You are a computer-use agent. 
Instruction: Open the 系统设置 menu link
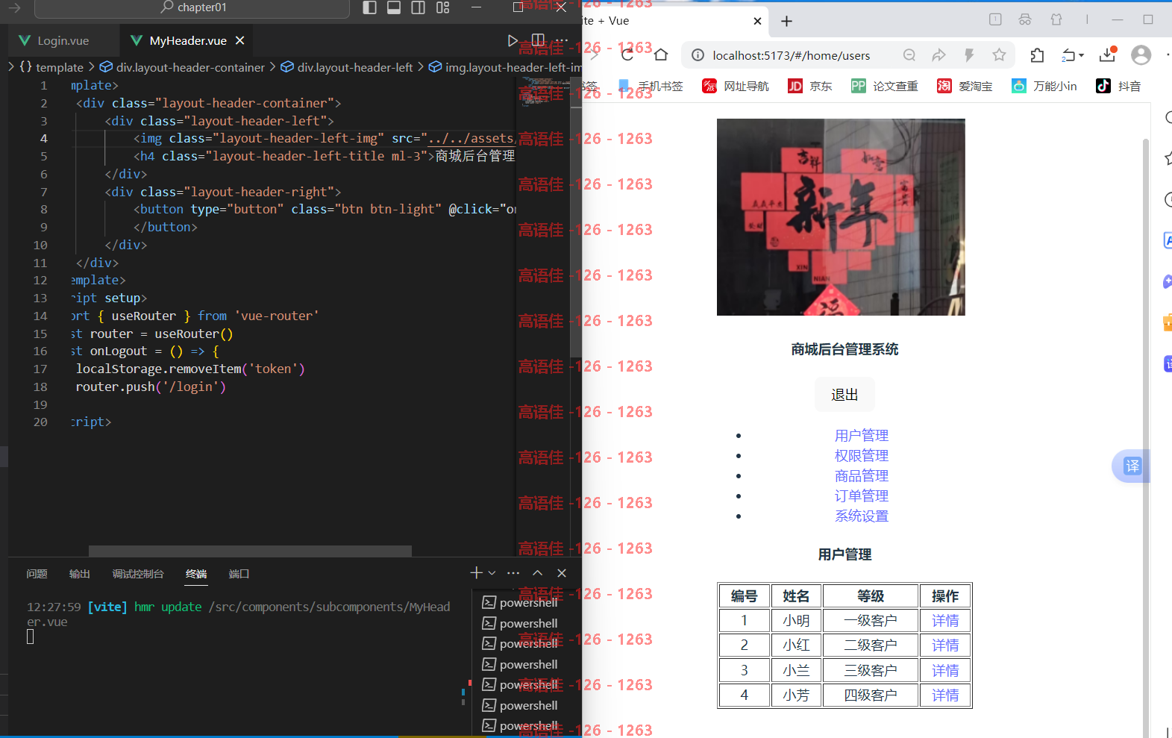point(862,516)
